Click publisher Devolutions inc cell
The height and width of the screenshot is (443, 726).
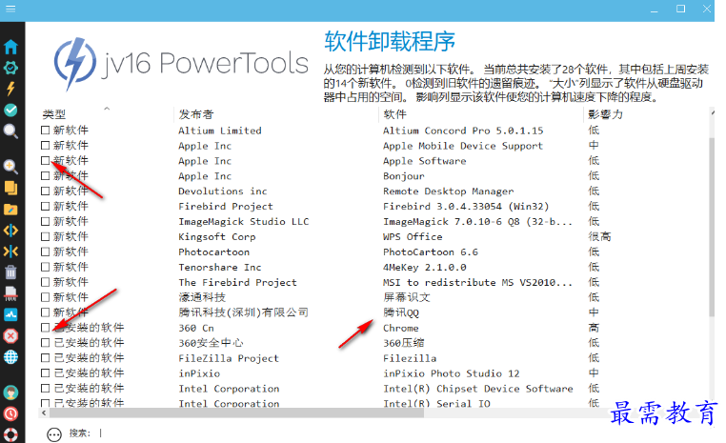223,191
